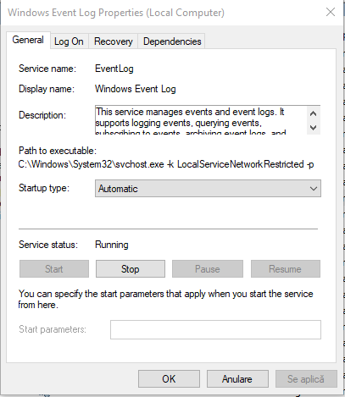
Task: Click the Description scroll down arrow
Action: [x=313, y=128]
